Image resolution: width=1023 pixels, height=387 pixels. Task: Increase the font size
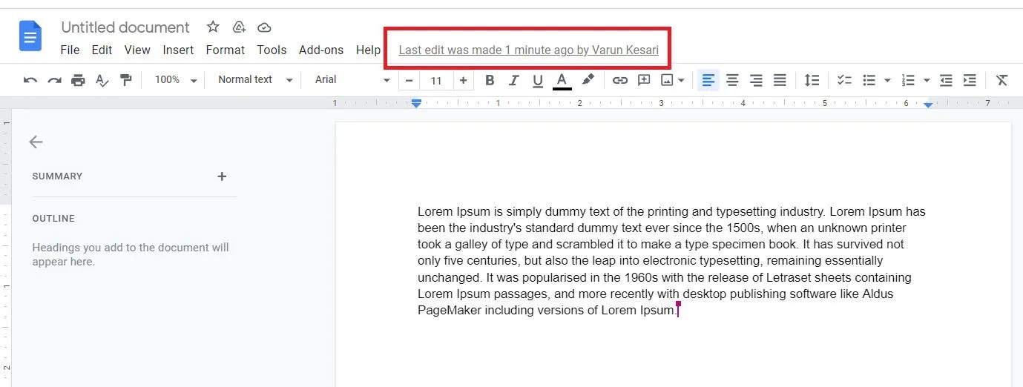(463, 80)
